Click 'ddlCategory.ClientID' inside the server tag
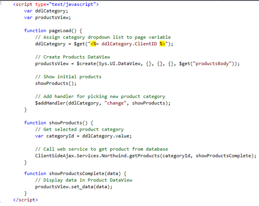 click(x=129, y=44)
